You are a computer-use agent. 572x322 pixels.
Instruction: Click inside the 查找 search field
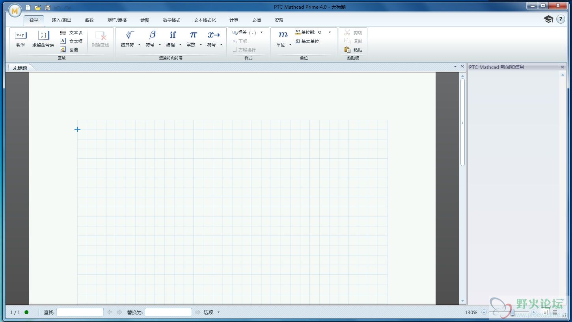pos(80,312)
